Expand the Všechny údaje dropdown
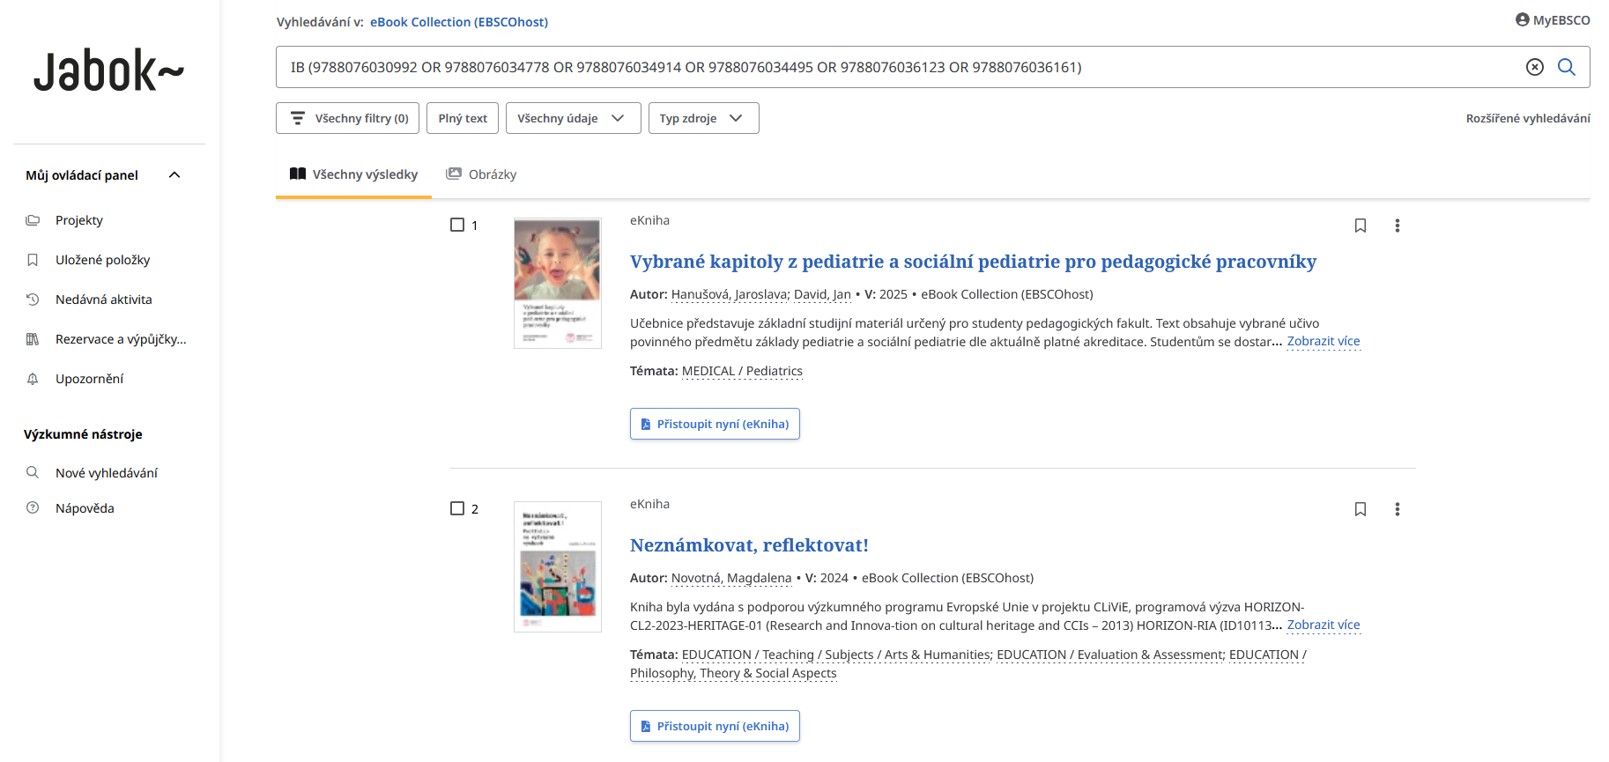1609x762 pixels. (x=573, y=118)
